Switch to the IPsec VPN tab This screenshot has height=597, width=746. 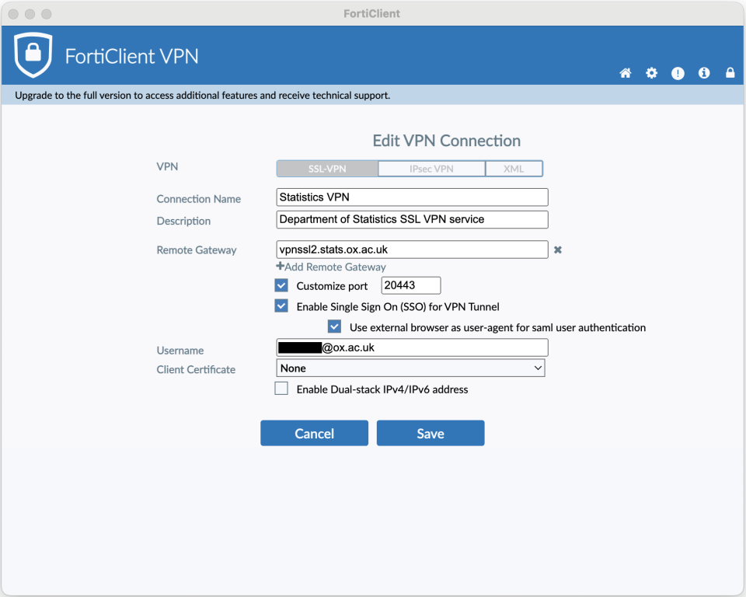tap(431, 169)
